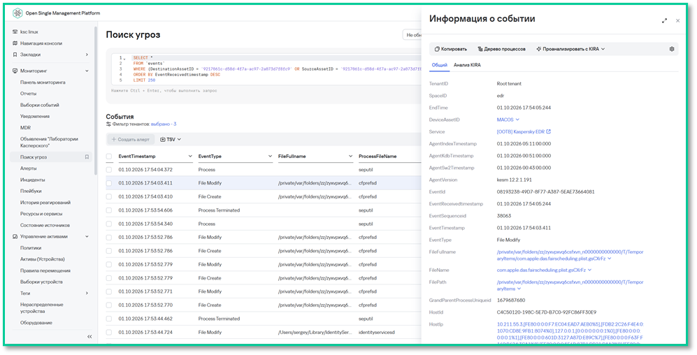697x355 pixels.
Task: Open the MDR menu item
Action: tap(25, 127)
